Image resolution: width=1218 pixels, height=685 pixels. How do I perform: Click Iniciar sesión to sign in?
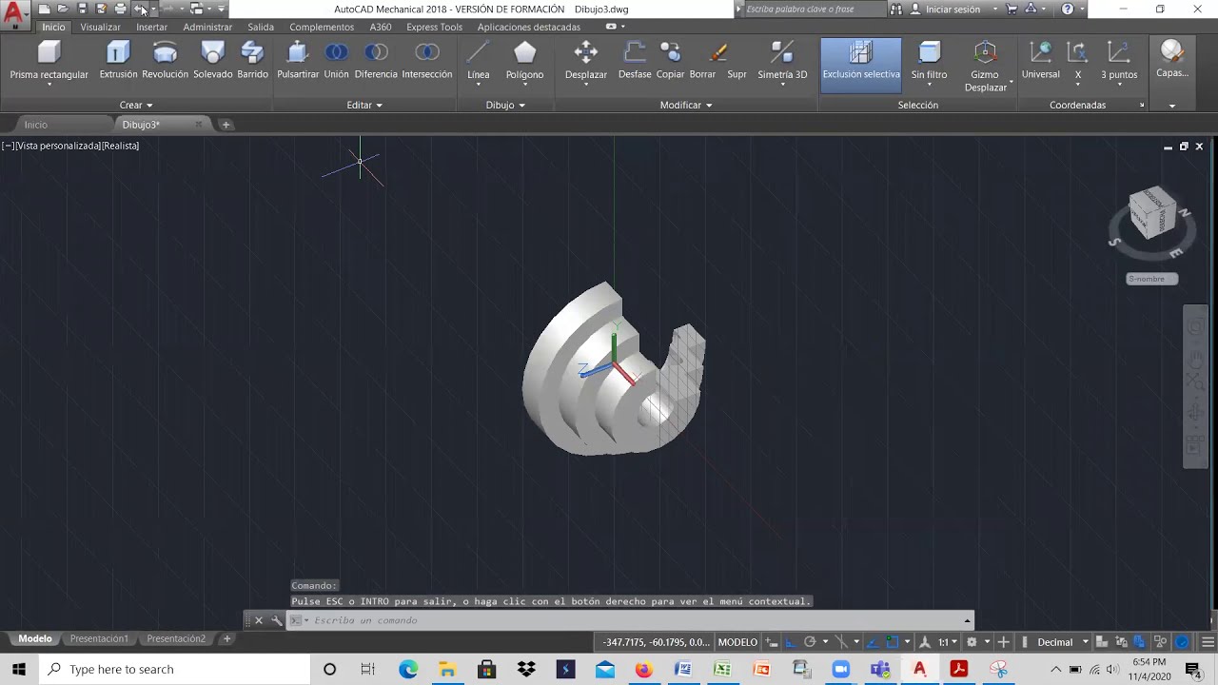click(953, 10)
